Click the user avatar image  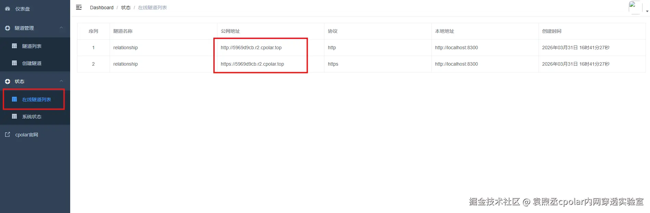(635, 7)
